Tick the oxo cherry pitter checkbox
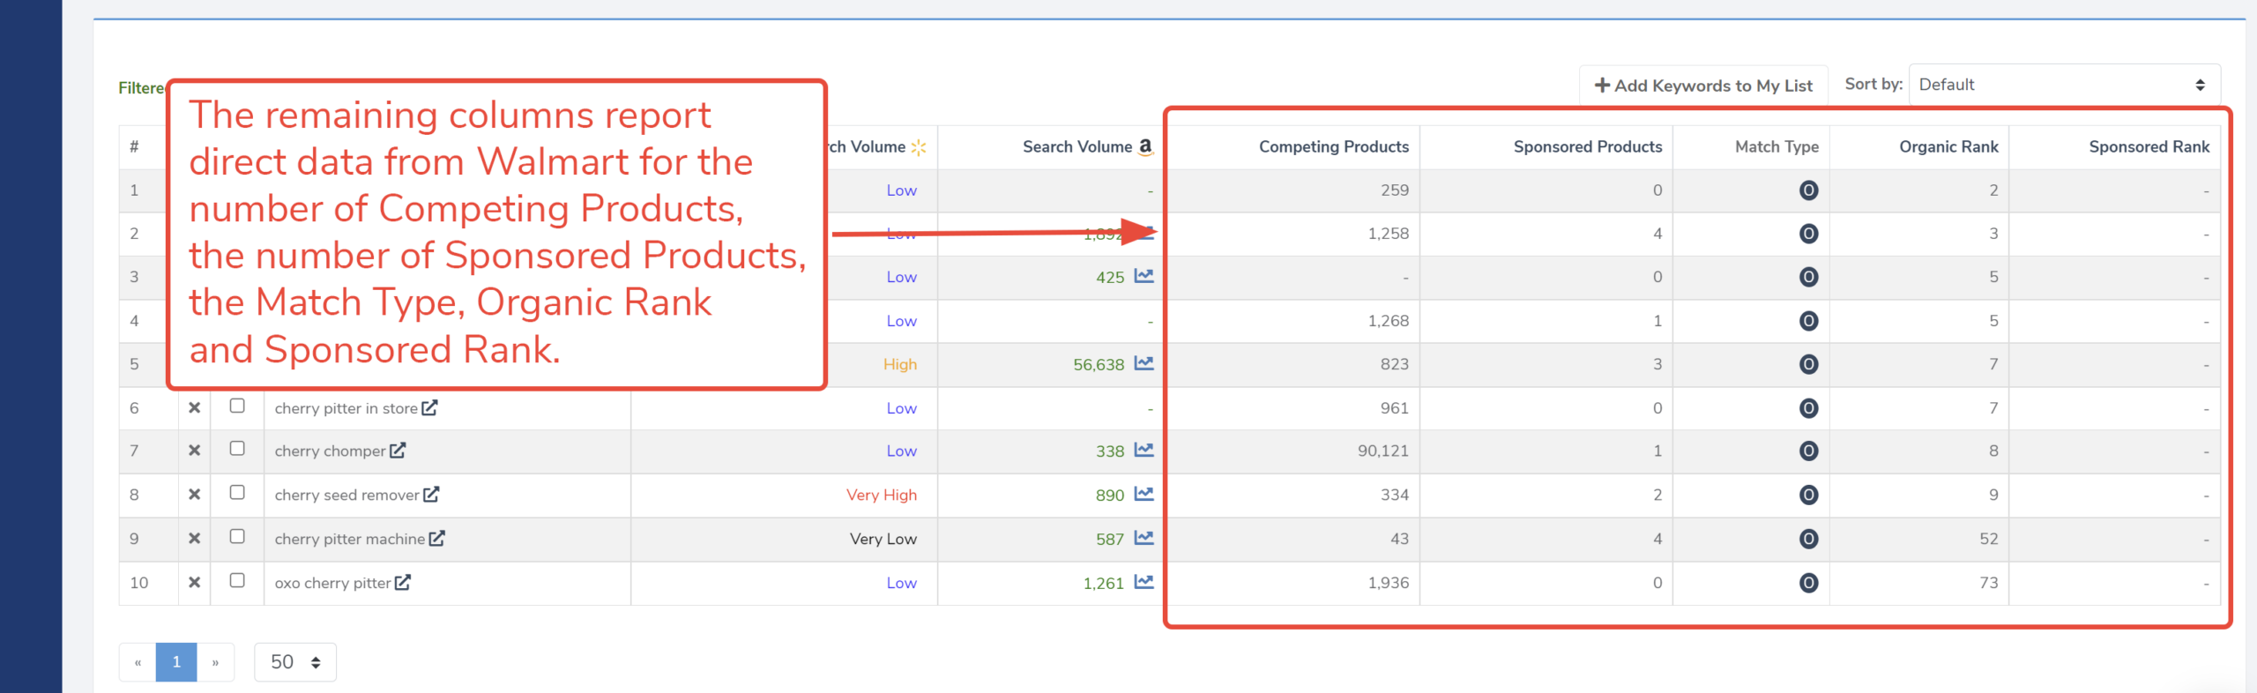2257x693 pixels. (x=237, y=580)
